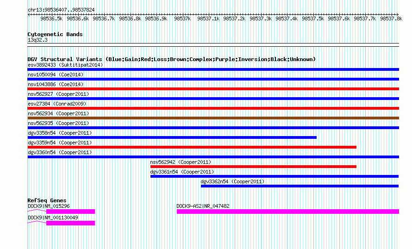
Task: Select the dgv3358n54 blue variant bar
Action: coord(172,137)
